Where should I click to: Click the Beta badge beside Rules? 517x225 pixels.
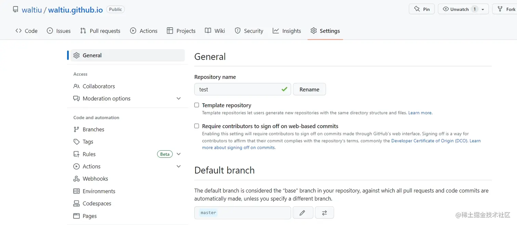pos(165,154)
